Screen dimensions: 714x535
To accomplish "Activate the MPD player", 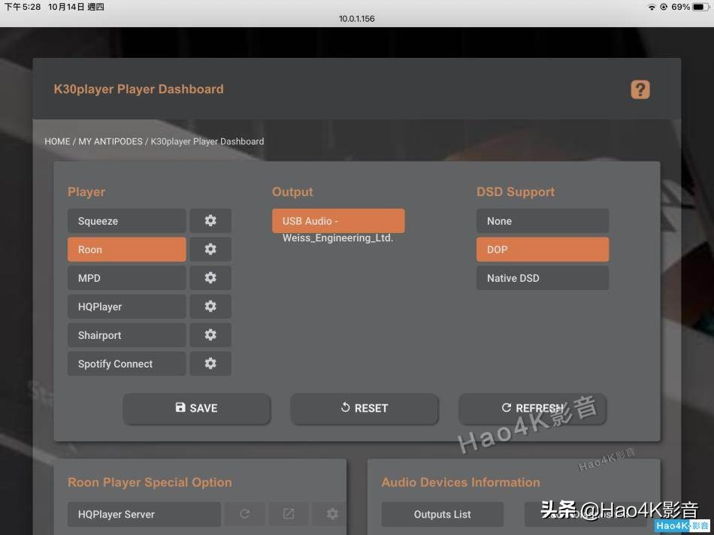I will point(126,277).
